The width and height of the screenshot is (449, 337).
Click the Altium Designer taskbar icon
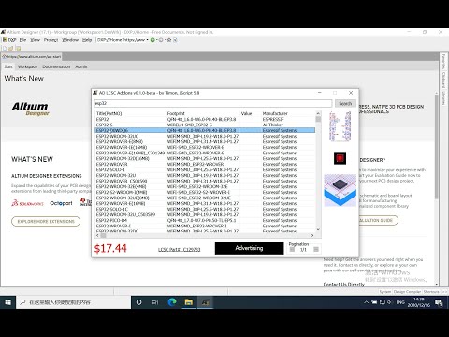pos(205,302)
